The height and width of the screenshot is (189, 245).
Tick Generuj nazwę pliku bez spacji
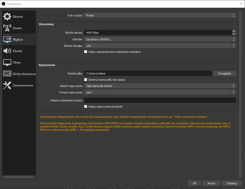coord(86,80)
